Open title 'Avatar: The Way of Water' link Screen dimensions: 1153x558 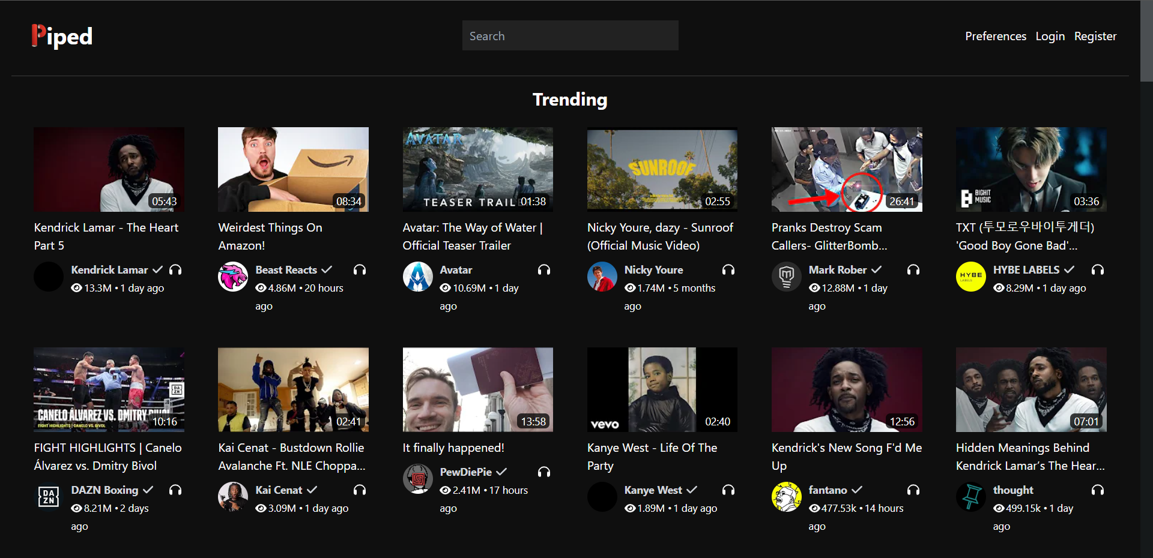473,236
